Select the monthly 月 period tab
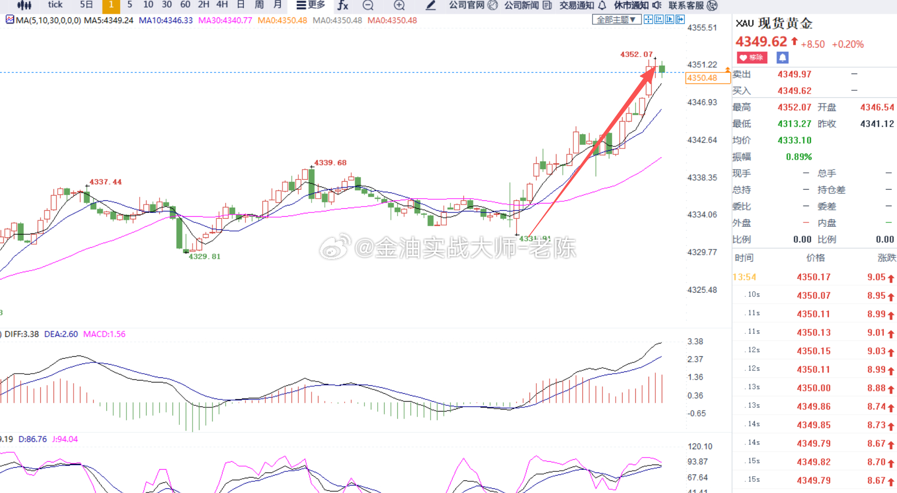897x493 pixels. (x=278, y=5)
